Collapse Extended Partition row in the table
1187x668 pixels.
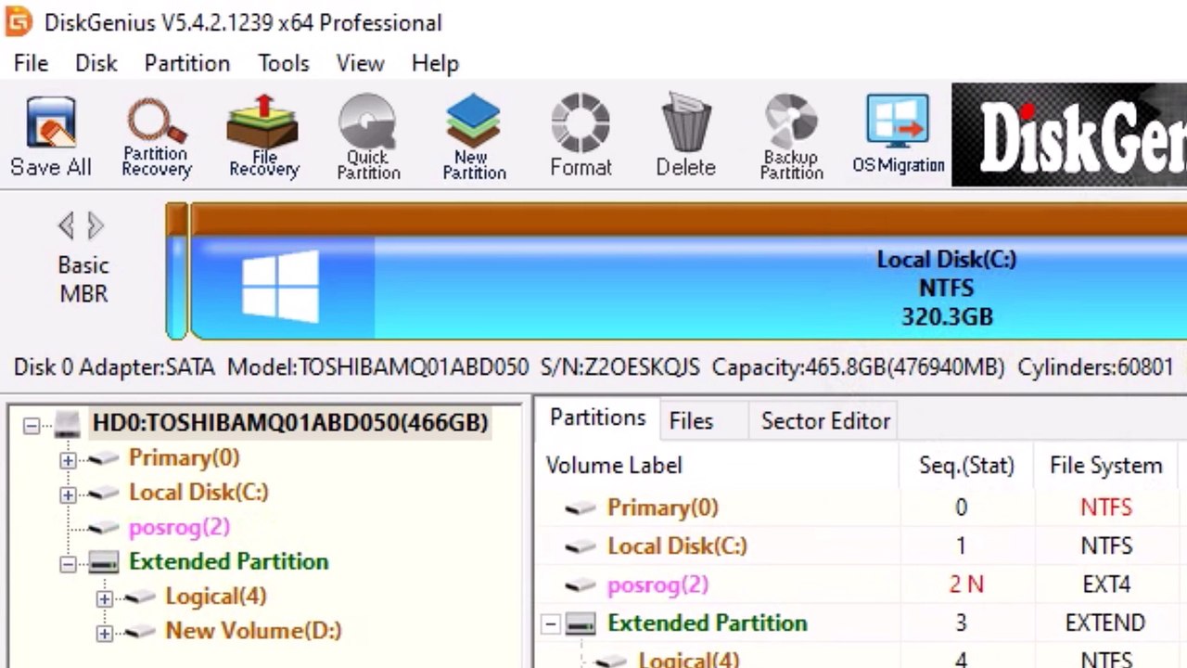(x=551, y=623)
